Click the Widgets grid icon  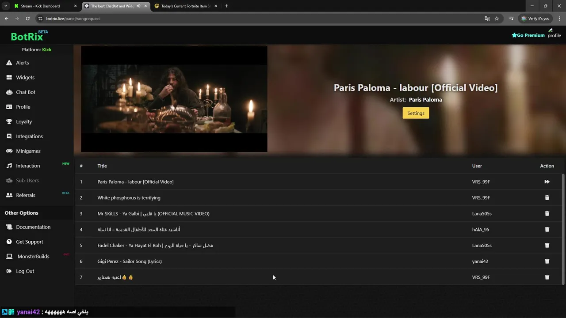(9, 77)
